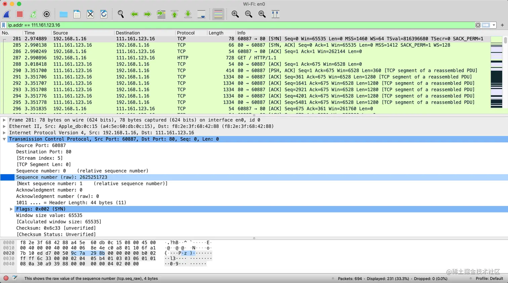Select packet 296 row

coord(245,109)
